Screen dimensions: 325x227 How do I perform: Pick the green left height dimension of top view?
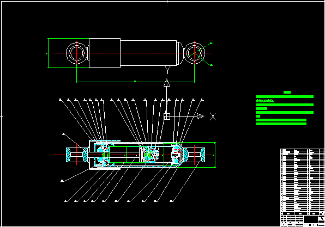[x=48, y=53]
